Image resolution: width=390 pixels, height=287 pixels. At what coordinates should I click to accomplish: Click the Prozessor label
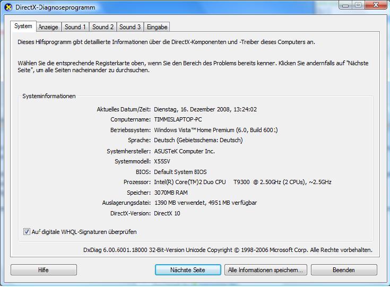point(137,182)
